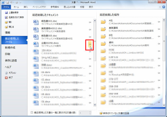Click the Word application icon in title bar
The image size is (167, 117).
(3, 2)
